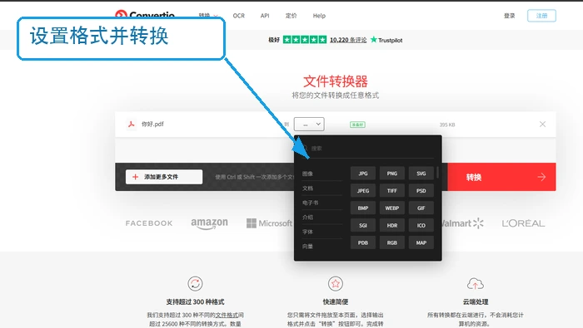Click the green ready status badge
This screenshot has height=328, width=583.
click(357, 125)
